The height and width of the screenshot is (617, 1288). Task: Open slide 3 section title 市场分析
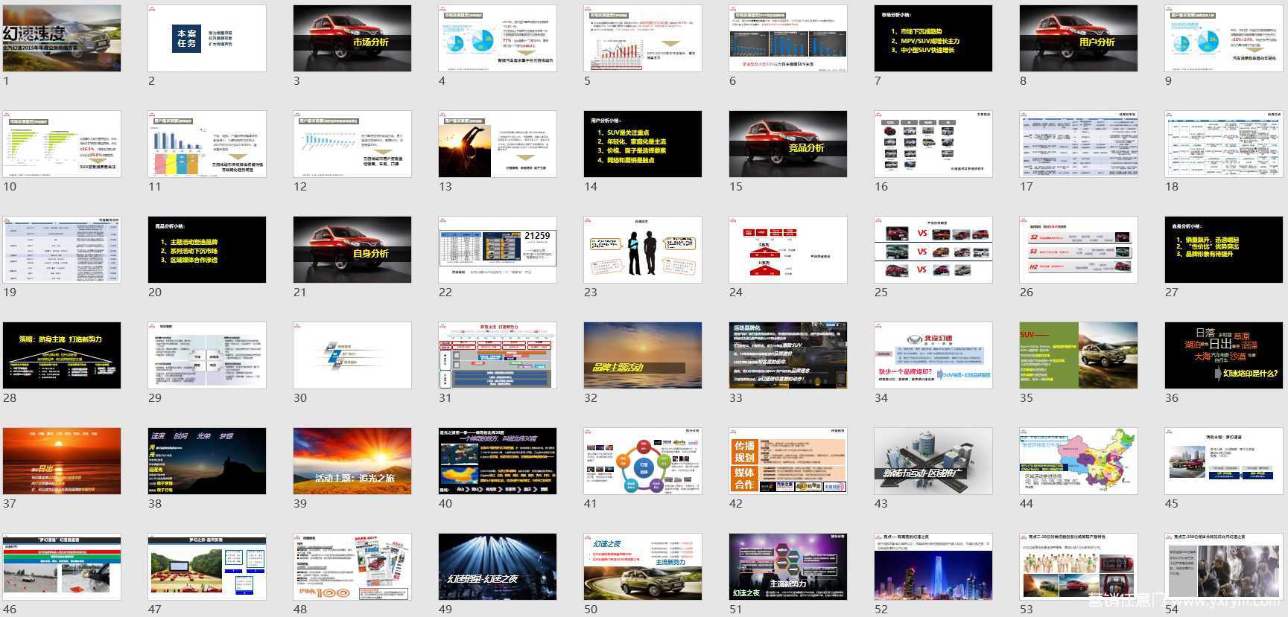pos(352,39)
